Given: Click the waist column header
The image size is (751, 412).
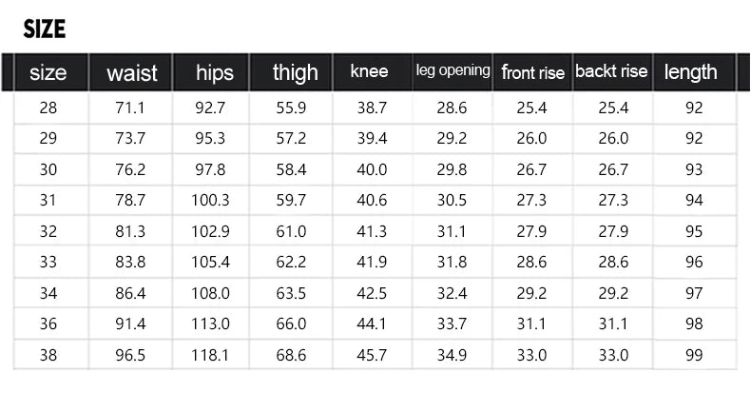Looking at the screenshot, I should coord(131,72).
